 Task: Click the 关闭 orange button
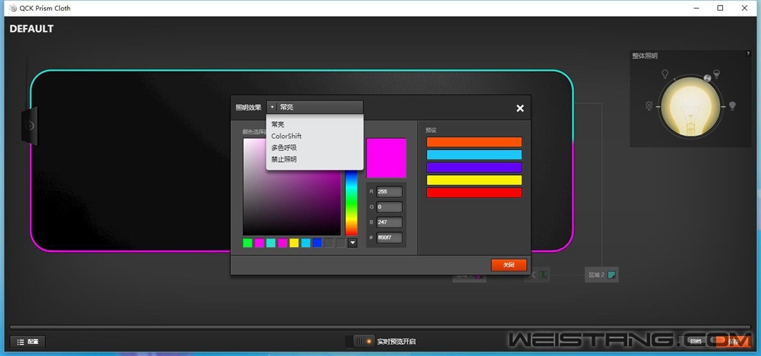click(509, 265)
